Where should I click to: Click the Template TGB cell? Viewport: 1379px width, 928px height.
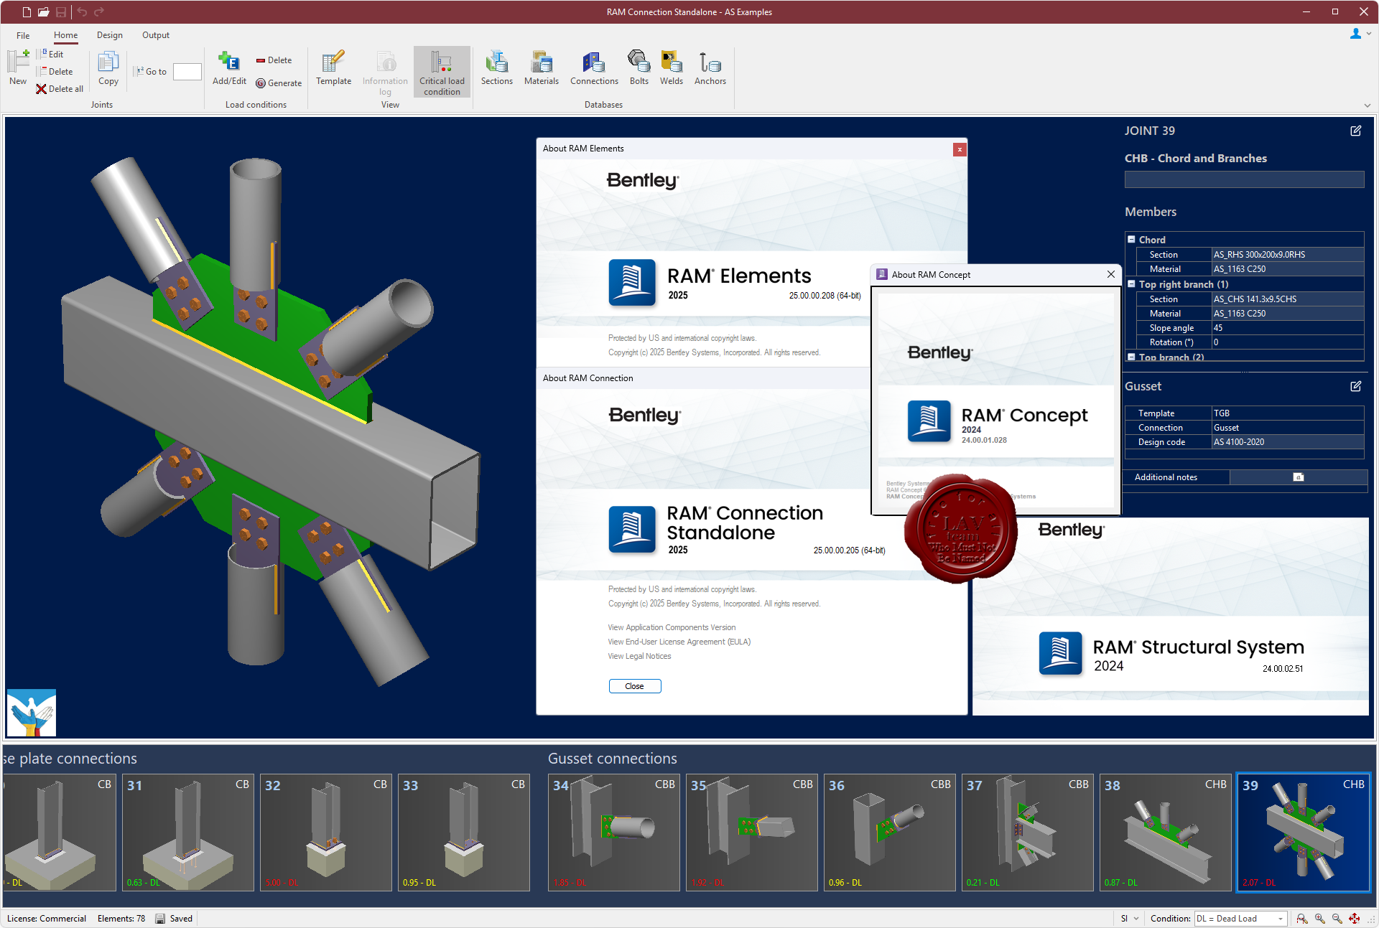click(1287, 413)
